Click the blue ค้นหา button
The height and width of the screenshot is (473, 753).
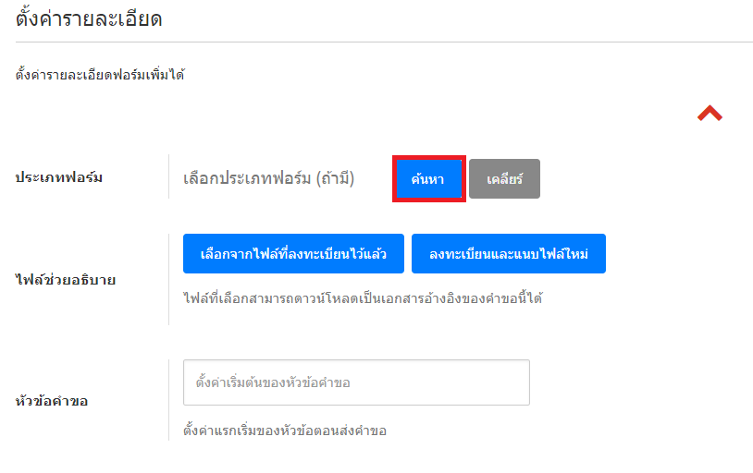pyautogui.click(x=428, y=179)
